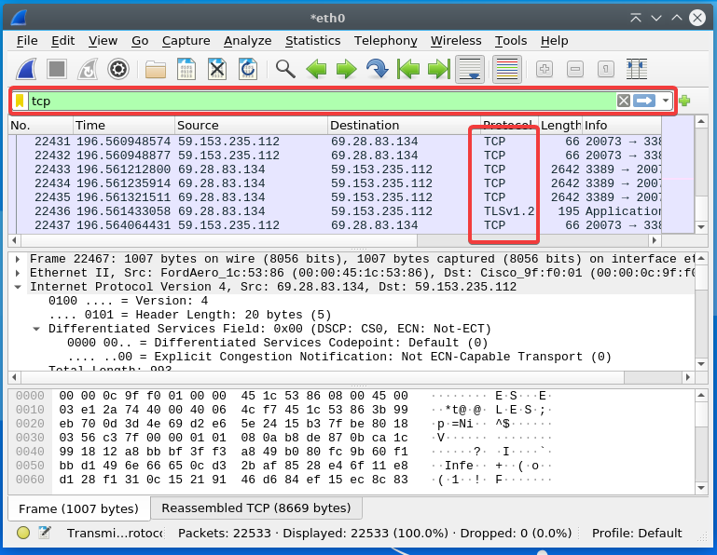The height and width of the screenshot is (555, 717).
Task: Reset packet text to normal size
Action: (605, 70)
